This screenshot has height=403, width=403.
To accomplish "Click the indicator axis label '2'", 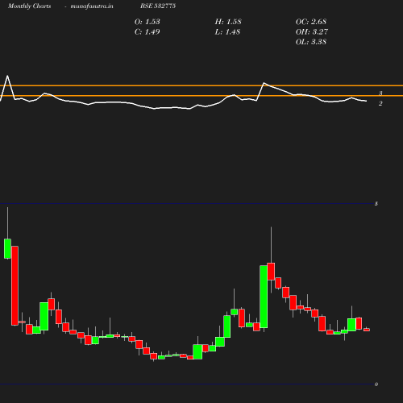I will tap(380, 103).
